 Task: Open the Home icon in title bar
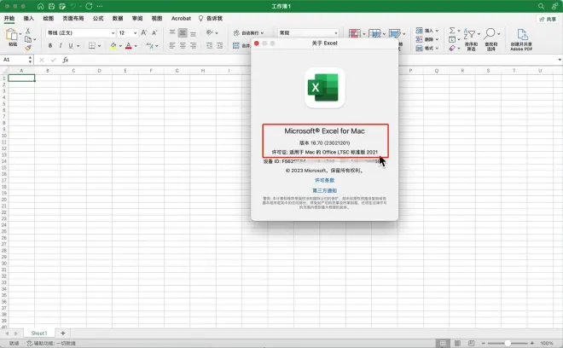point(41,6)
